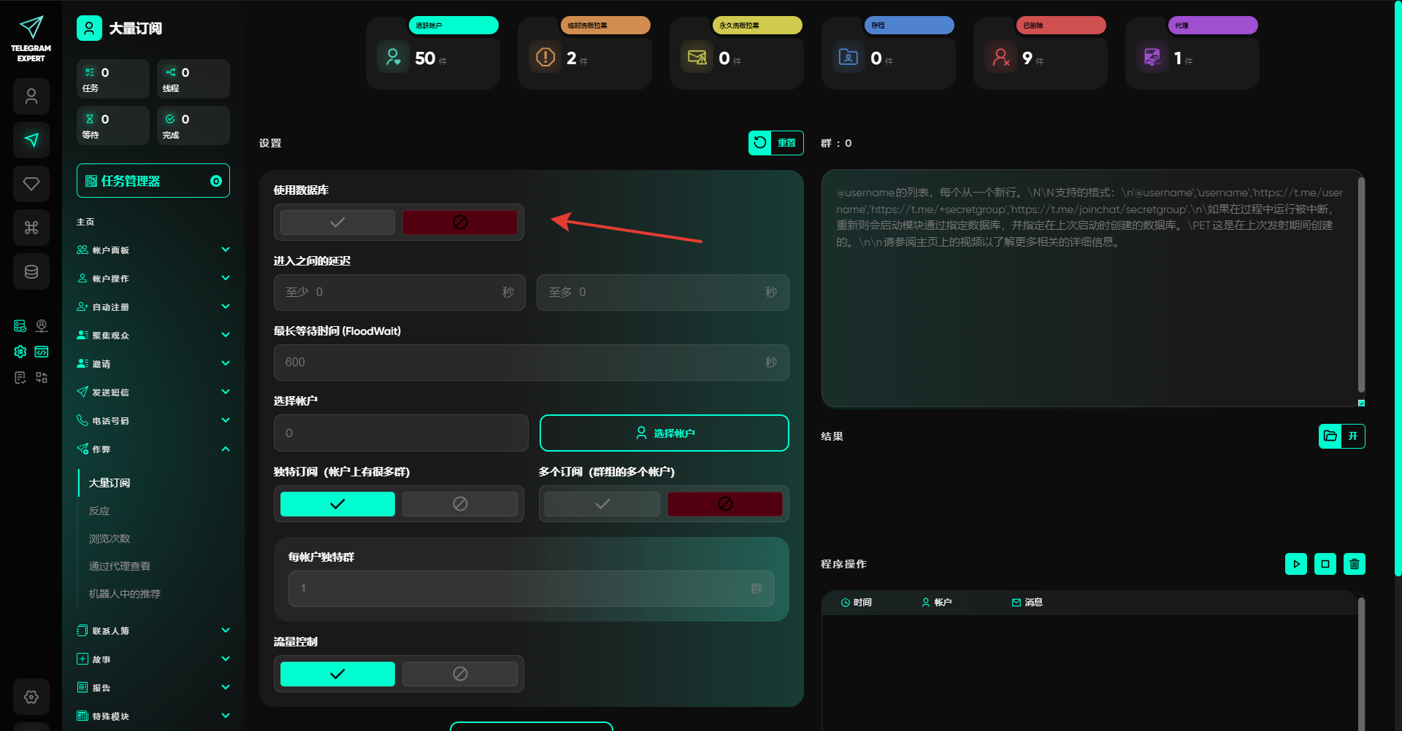Click the user profile icon in sidebar
Screen dimensions: 1402x731
pos(31,96)
